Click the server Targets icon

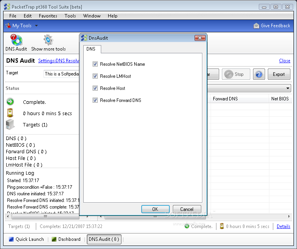tap(10, 124)
